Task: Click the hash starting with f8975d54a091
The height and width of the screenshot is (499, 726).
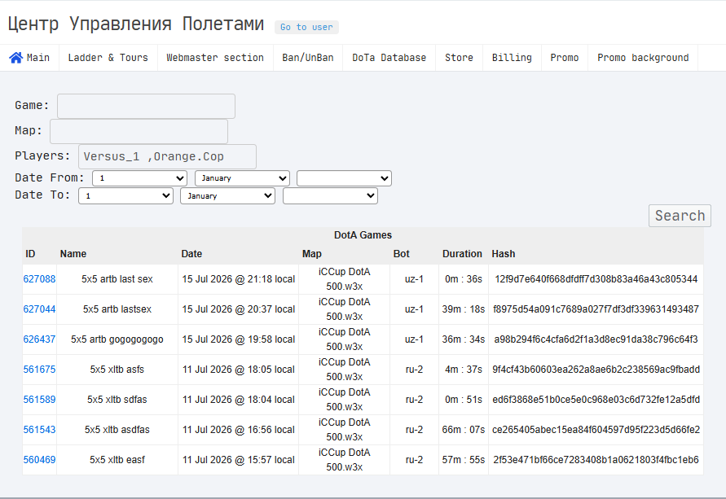Action: (x=596, y=309)
